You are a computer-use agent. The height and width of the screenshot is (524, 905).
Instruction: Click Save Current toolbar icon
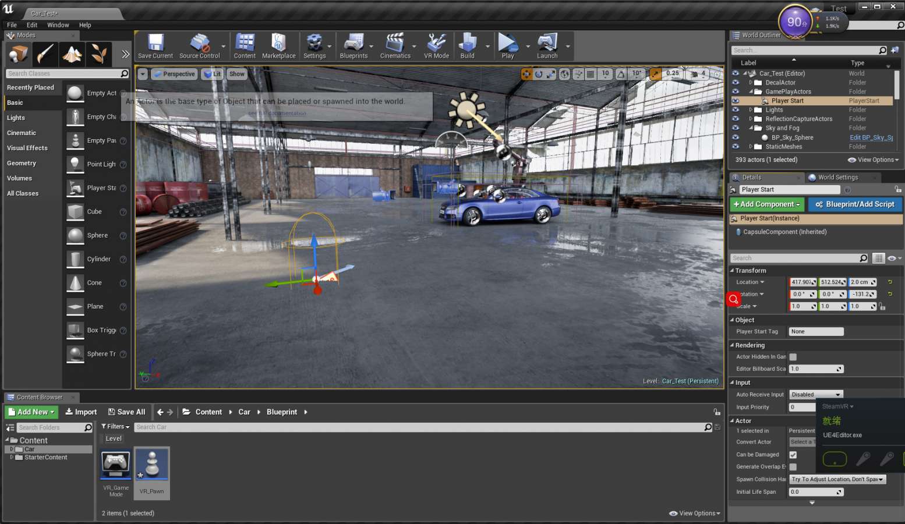click(x=155, y=47)
